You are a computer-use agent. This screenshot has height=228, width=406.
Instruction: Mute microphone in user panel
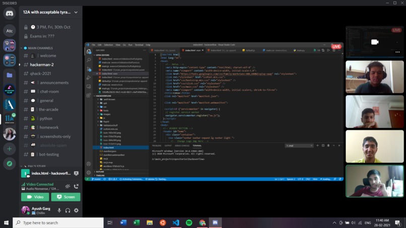[x=59, y=210]
